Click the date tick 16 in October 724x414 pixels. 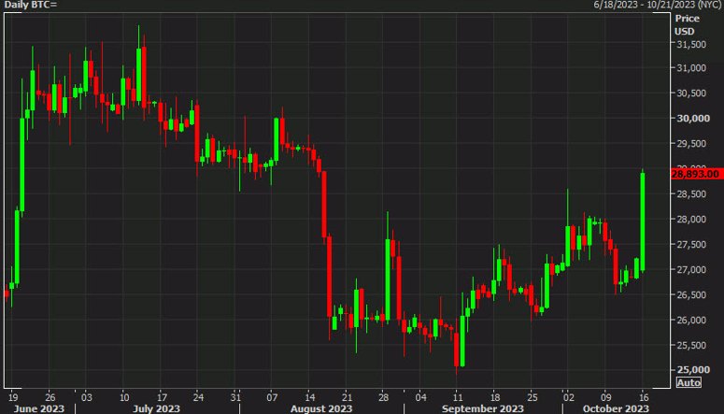click(644, 397)
